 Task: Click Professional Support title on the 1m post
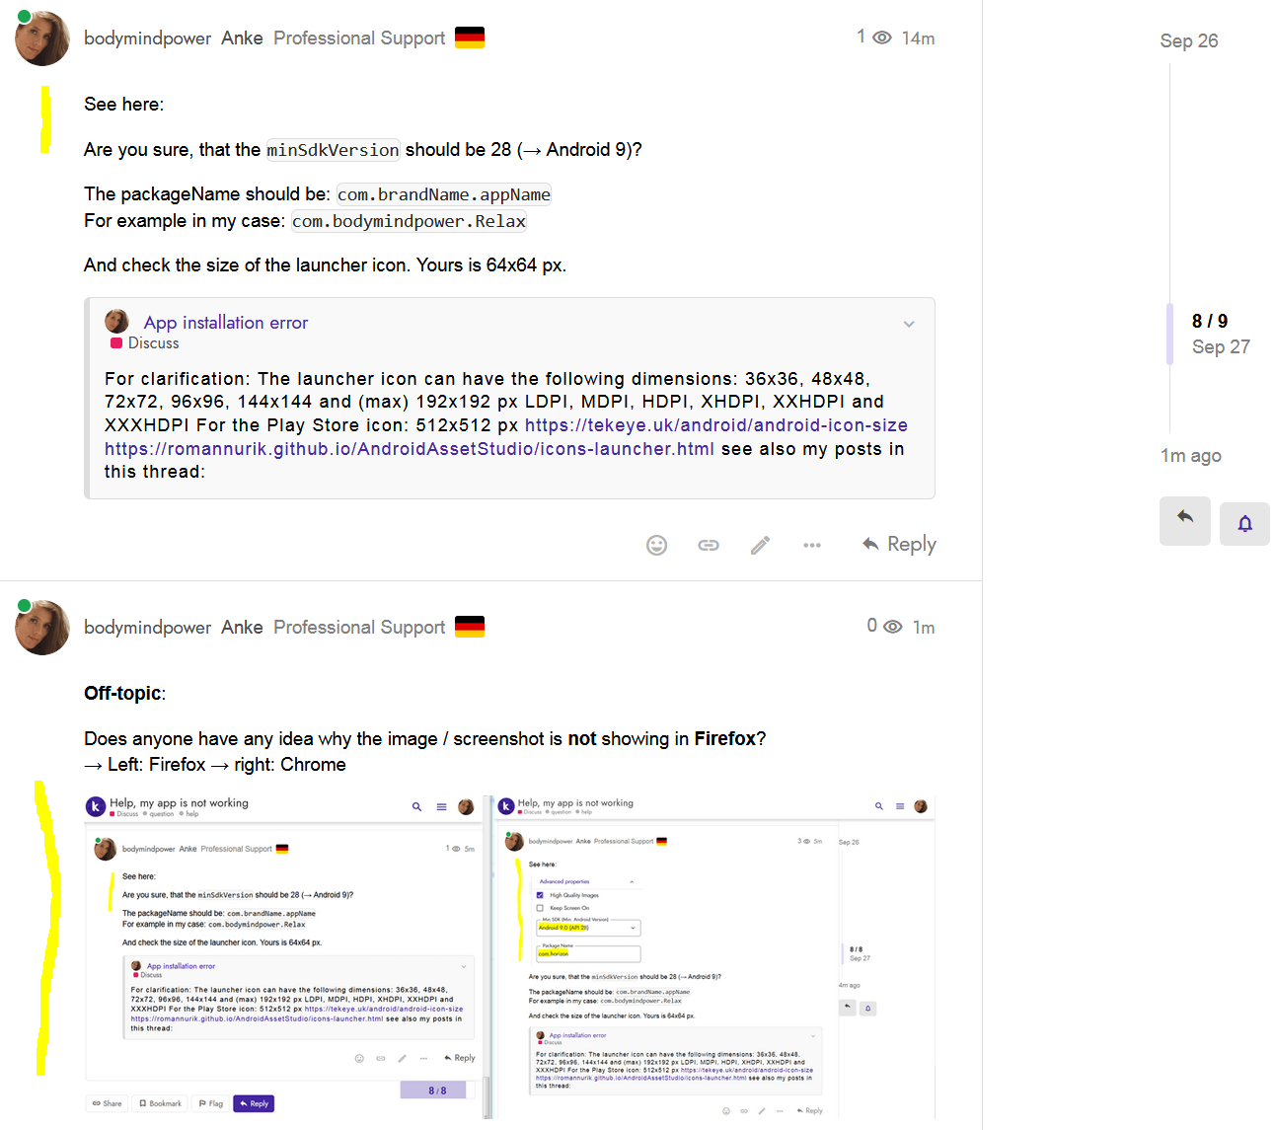click(x=359, y=628)
